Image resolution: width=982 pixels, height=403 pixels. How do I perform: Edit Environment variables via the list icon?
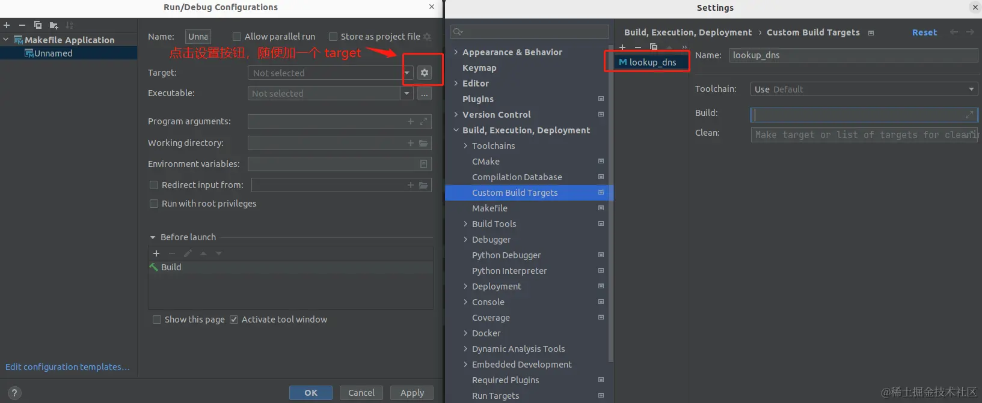(424, 164)
